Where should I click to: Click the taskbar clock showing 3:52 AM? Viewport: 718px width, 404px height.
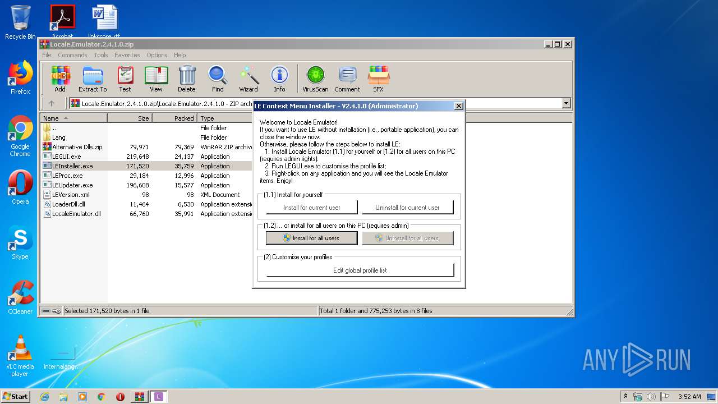pos(689,397)
